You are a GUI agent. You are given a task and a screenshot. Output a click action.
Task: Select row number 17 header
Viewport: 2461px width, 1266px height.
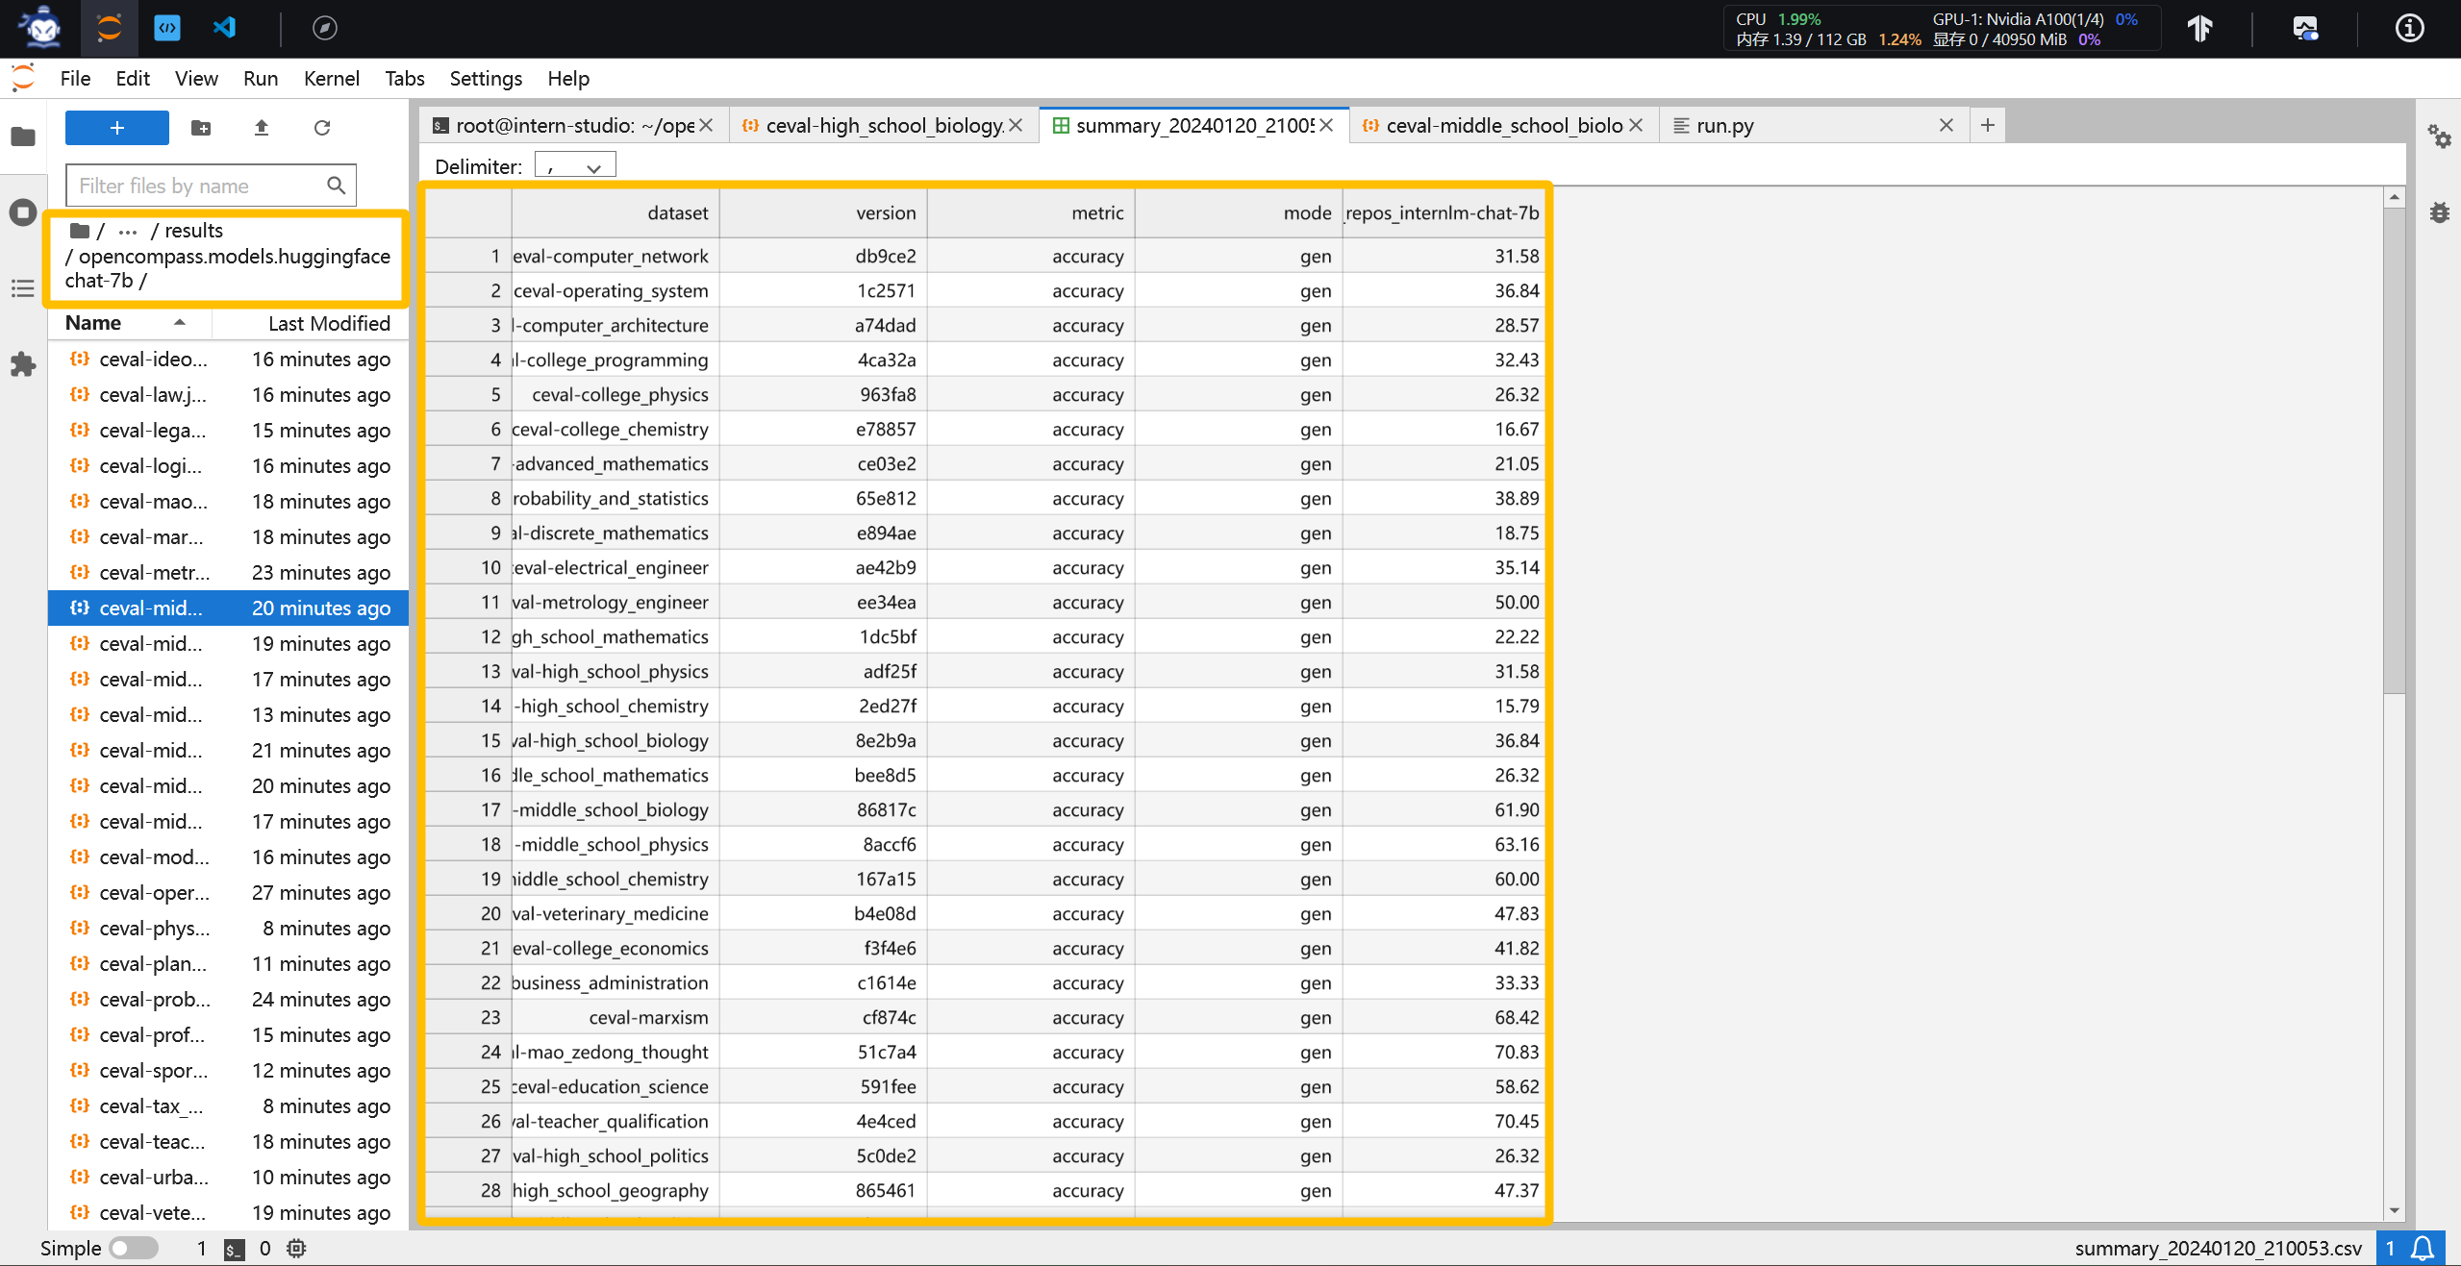point(468,809)
